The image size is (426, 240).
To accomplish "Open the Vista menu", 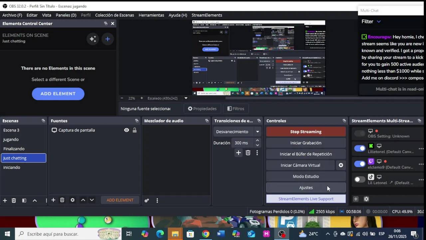I will tap(47, 15).
